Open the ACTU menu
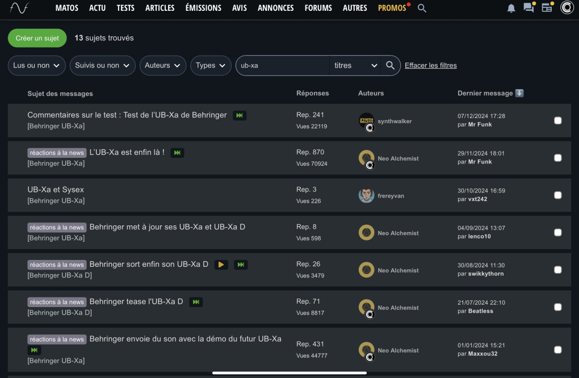This screenshot has height=378, width=579. click(98, 8)
